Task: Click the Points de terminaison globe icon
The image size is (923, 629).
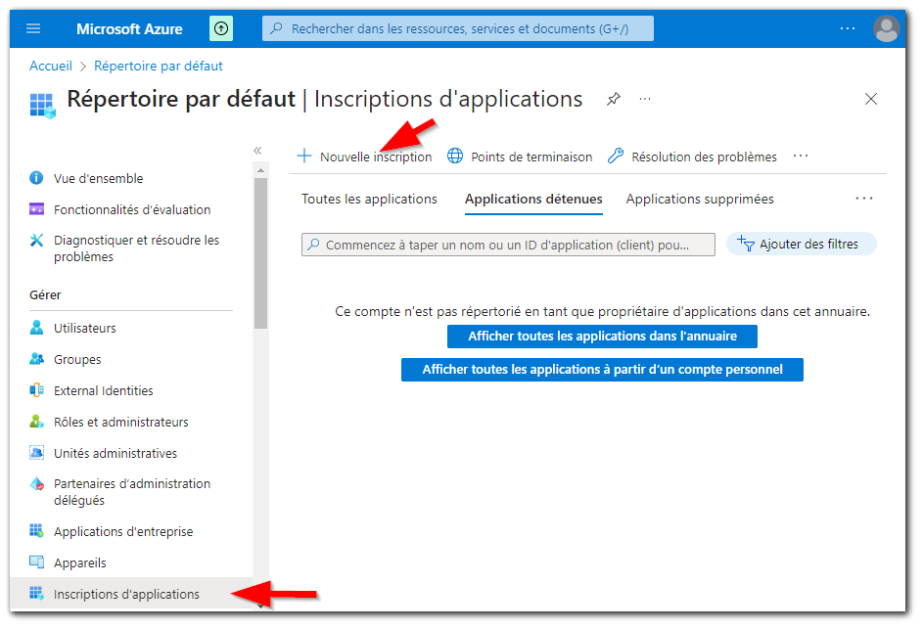Action: (x=455, y=156)
